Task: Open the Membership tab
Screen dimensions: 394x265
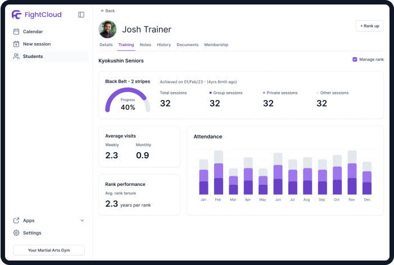Action: tap(216, 44)
